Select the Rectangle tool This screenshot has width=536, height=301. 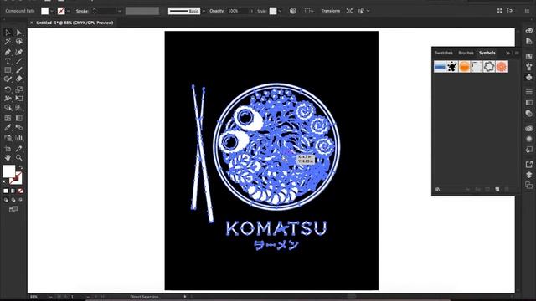click(8, 70)
